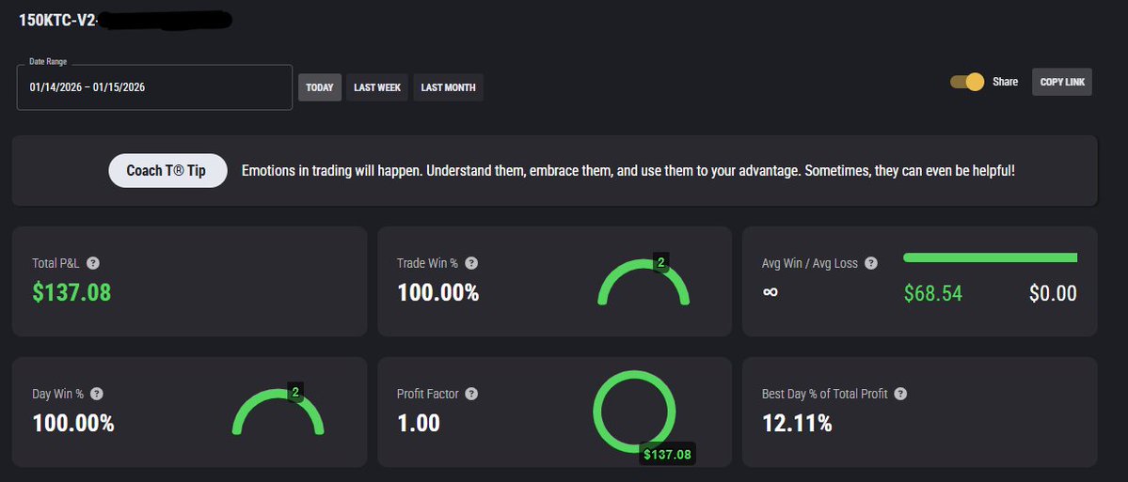Viewport: 1128px width, 482px height.
Task: Select the TODAY date filter
Action: (320, 87)
